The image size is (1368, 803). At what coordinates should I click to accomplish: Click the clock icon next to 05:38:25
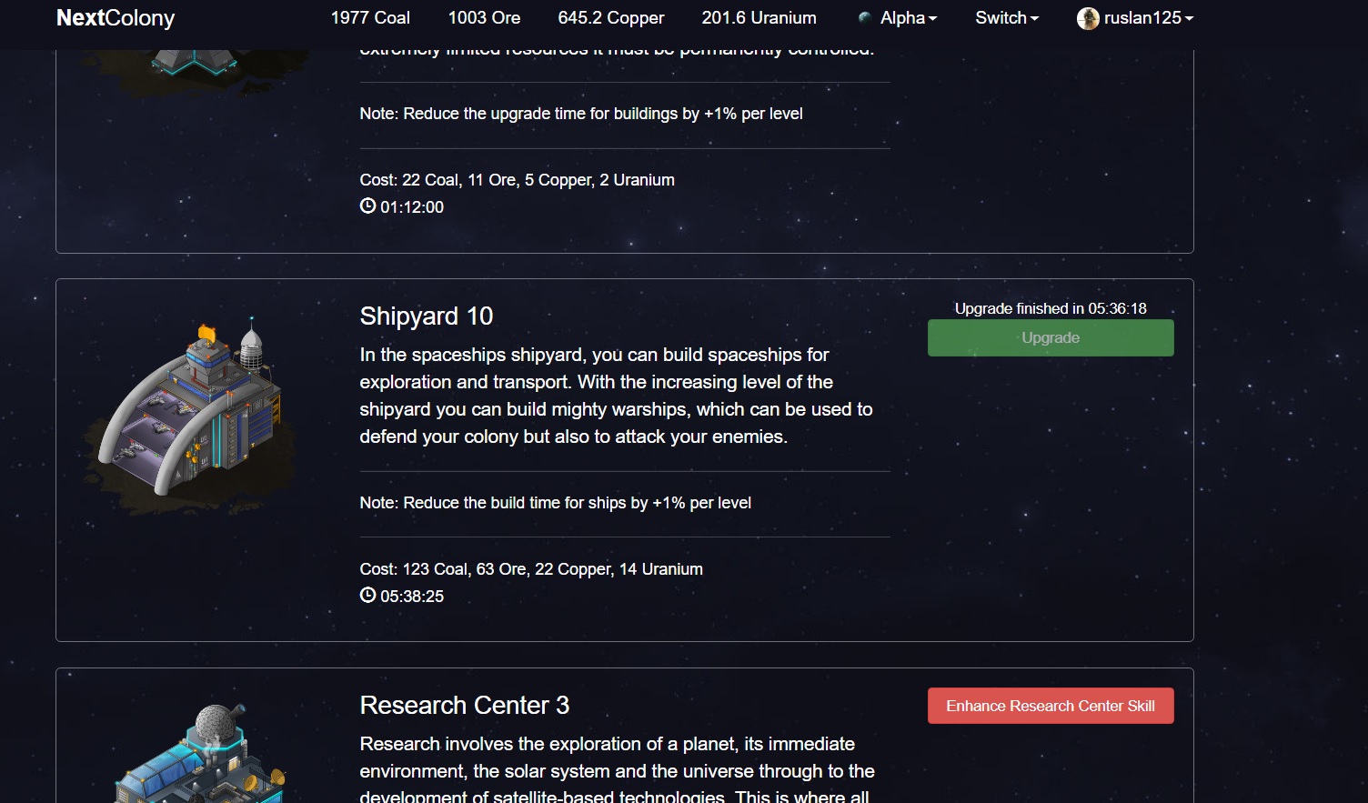point(367,595)
